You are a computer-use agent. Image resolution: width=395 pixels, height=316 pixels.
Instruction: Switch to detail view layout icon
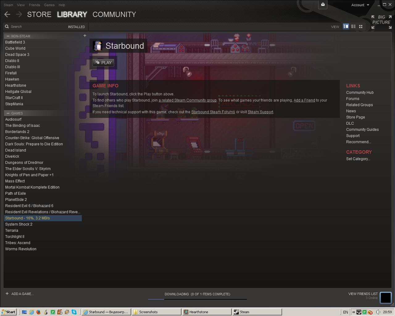point(346,27)
